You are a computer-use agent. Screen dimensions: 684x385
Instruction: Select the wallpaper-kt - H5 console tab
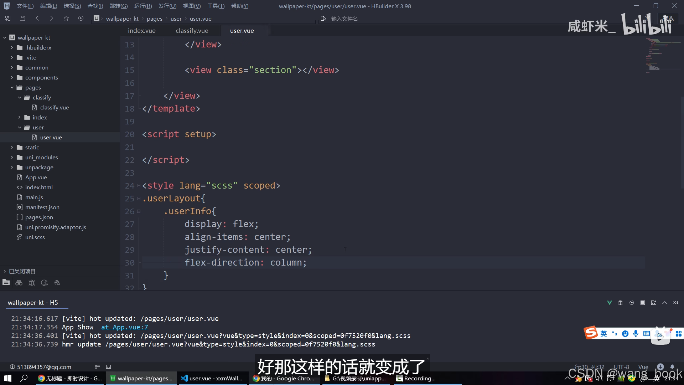point(33,303)
